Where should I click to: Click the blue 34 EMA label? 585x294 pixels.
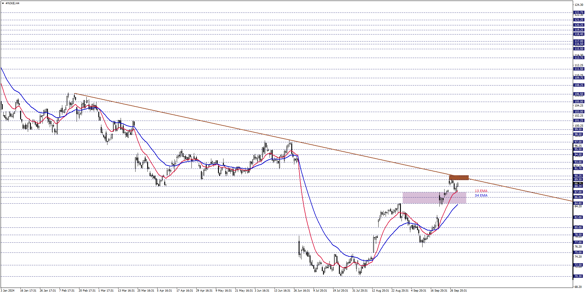(481, 196)
